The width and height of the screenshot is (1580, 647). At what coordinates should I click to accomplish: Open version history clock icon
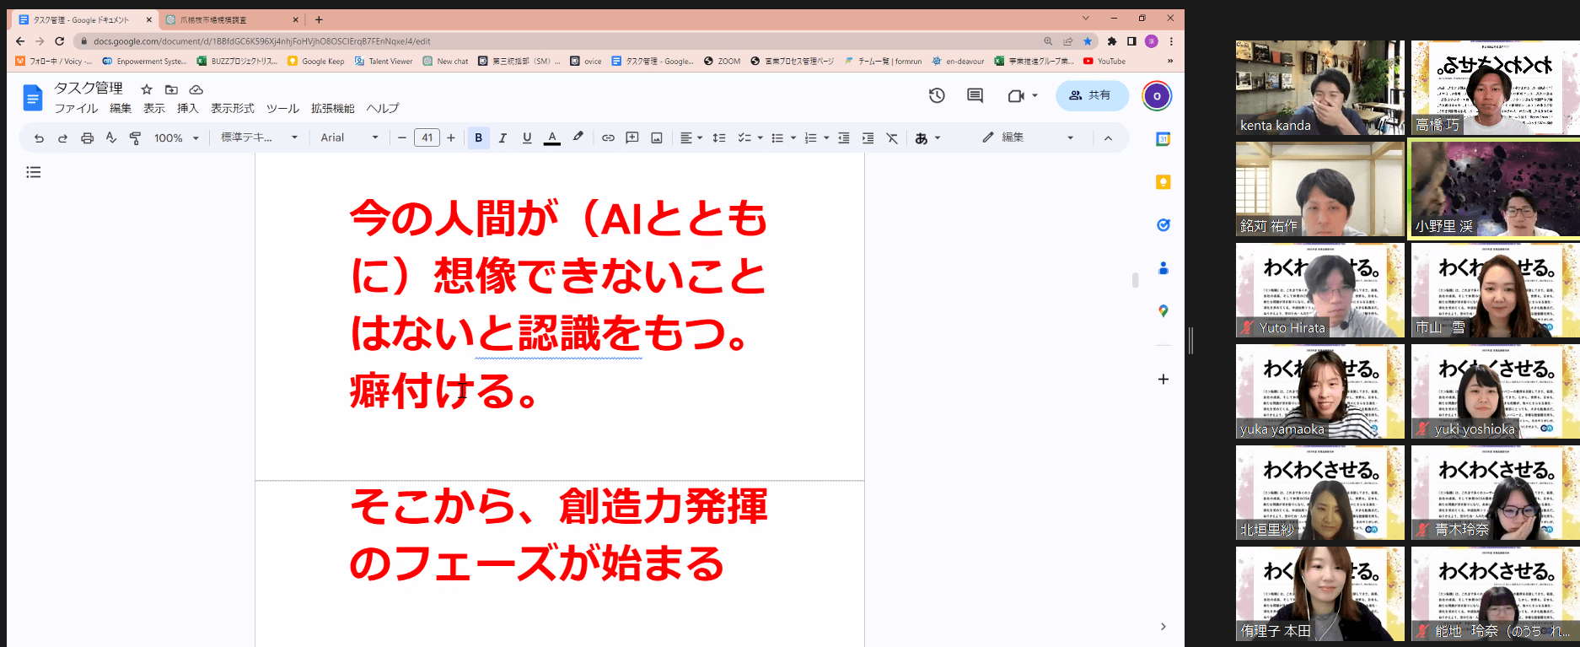[937, 96]
